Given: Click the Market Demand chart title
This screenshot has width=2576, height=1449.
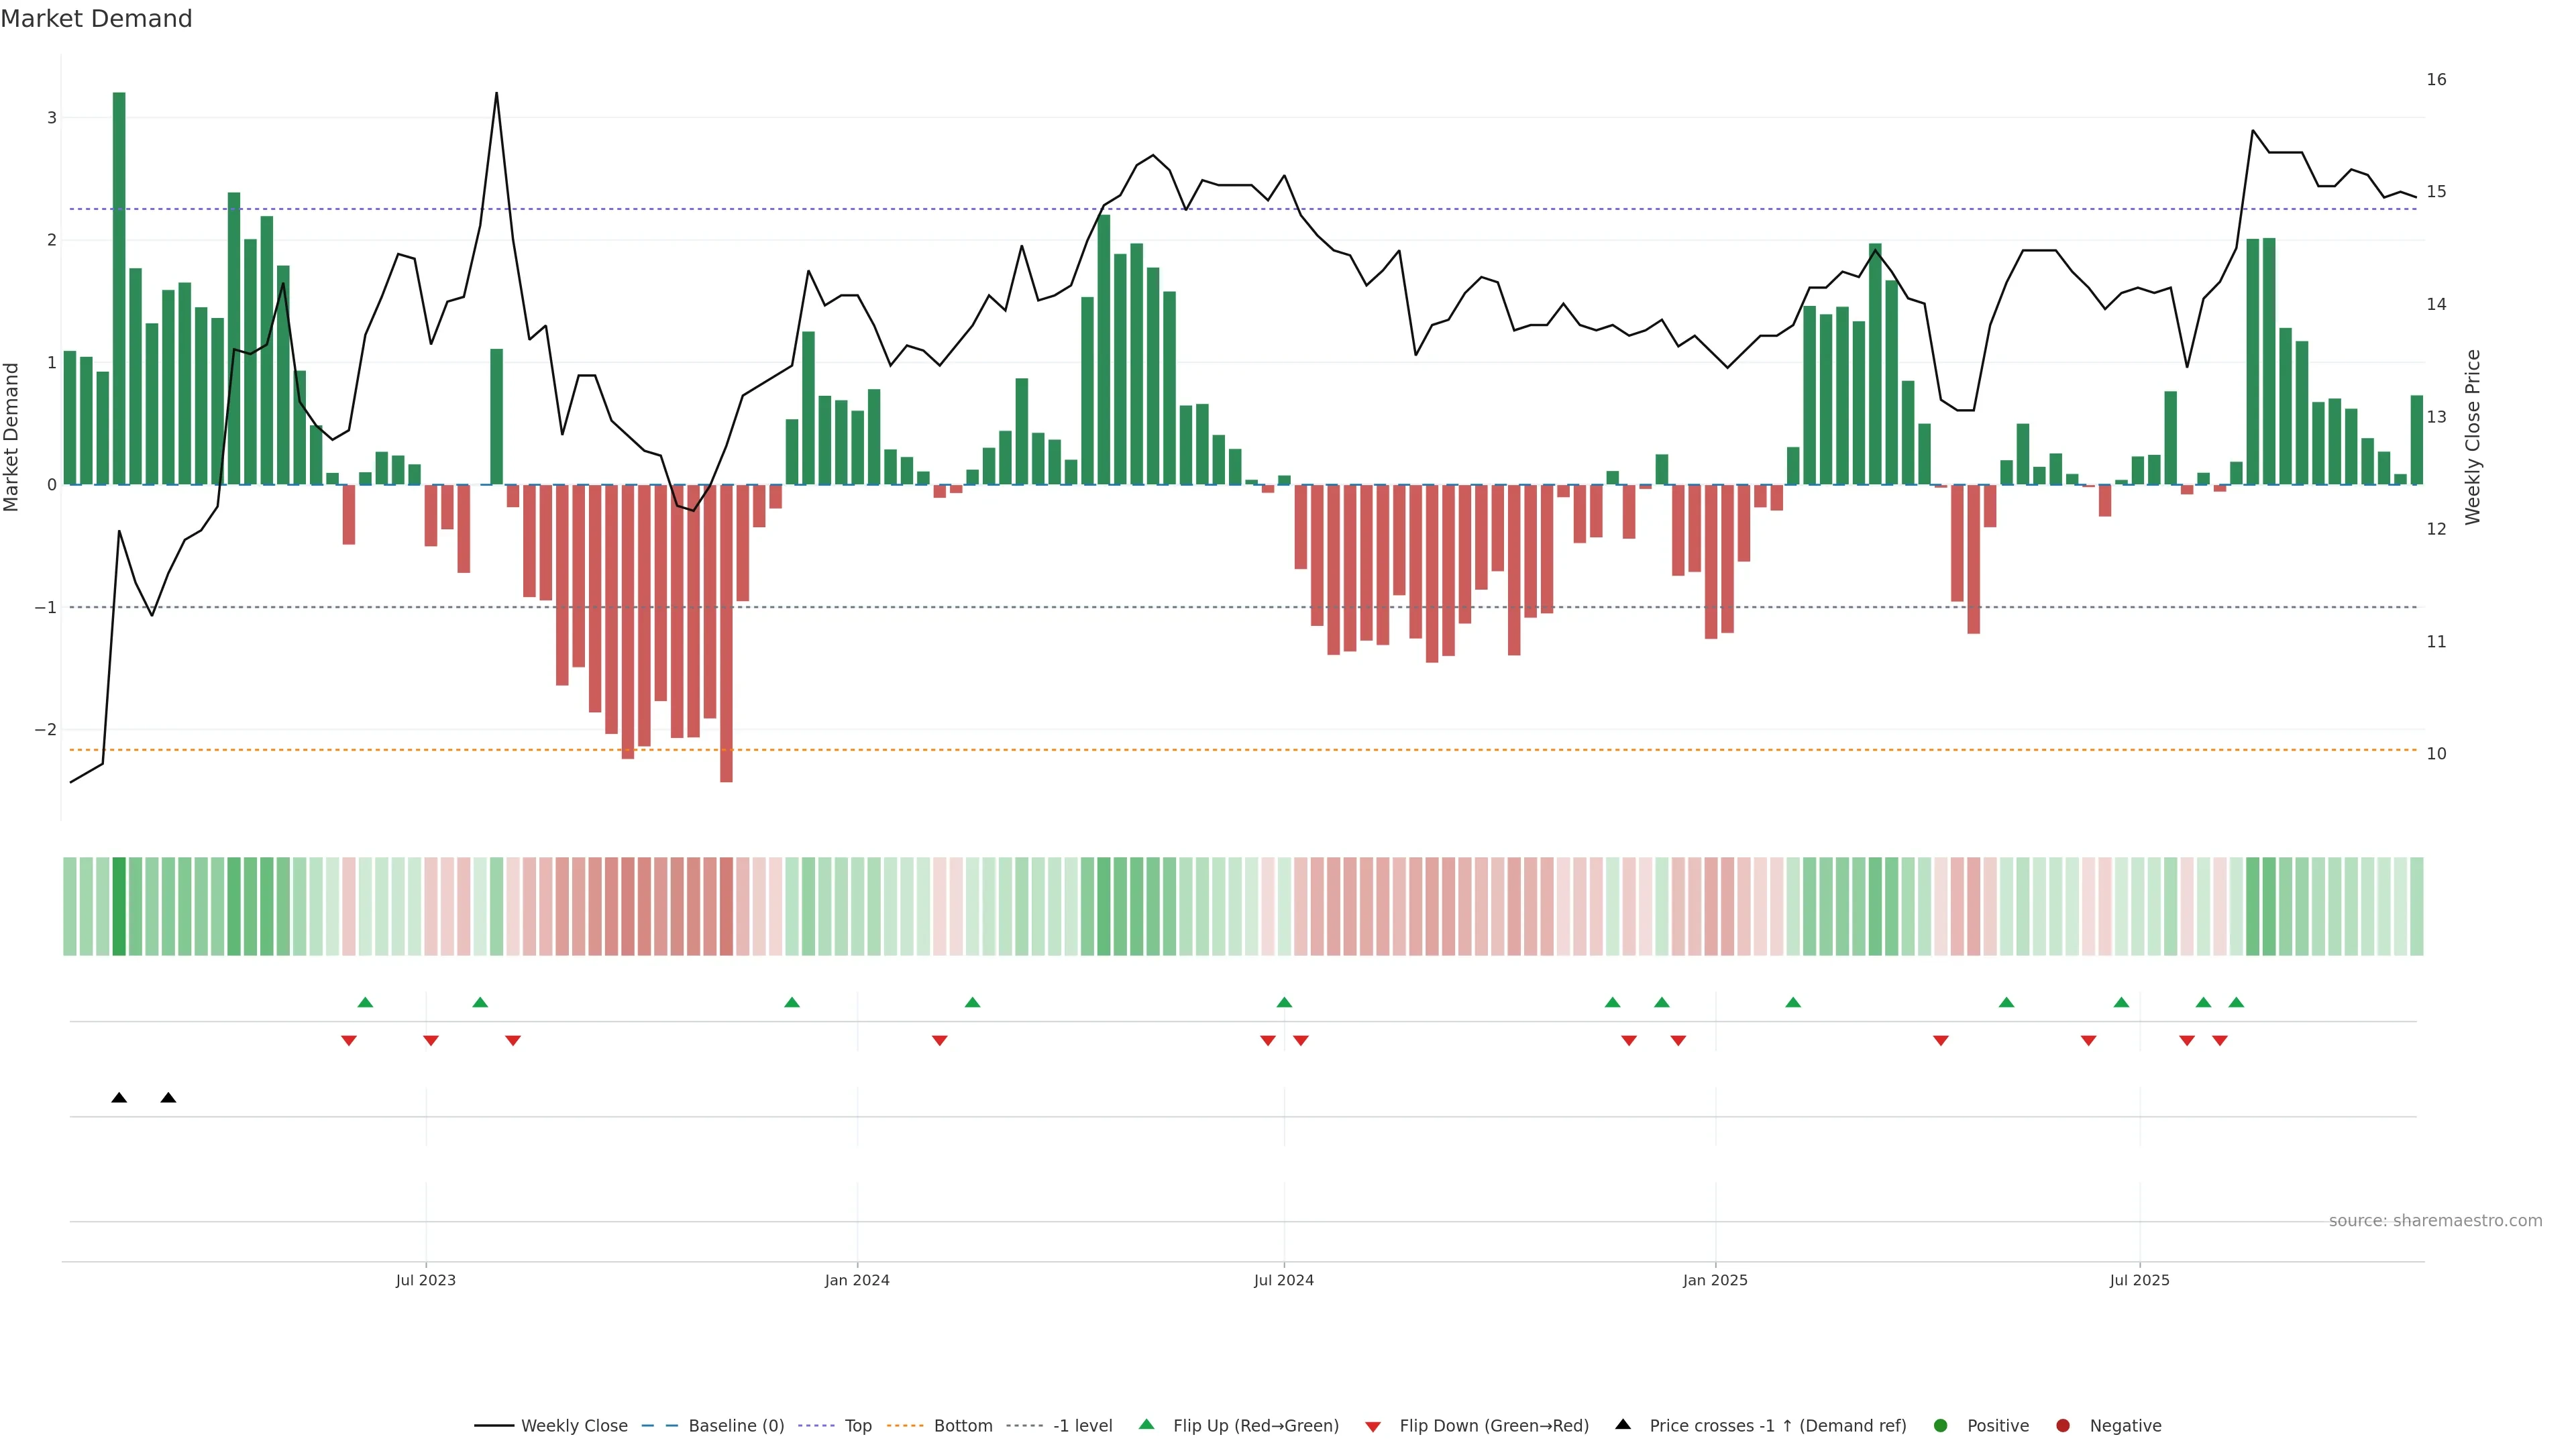Looking at the screenshot, I should click(x=96, y=19).
